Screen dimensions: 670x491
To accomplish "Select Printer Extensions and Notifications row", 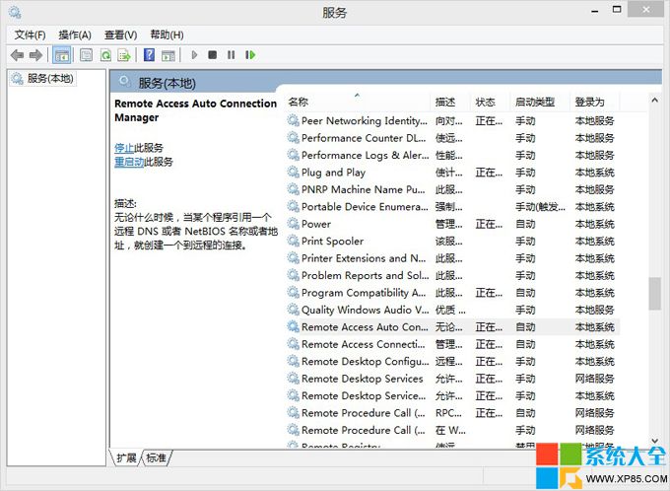I will point(452,258).
